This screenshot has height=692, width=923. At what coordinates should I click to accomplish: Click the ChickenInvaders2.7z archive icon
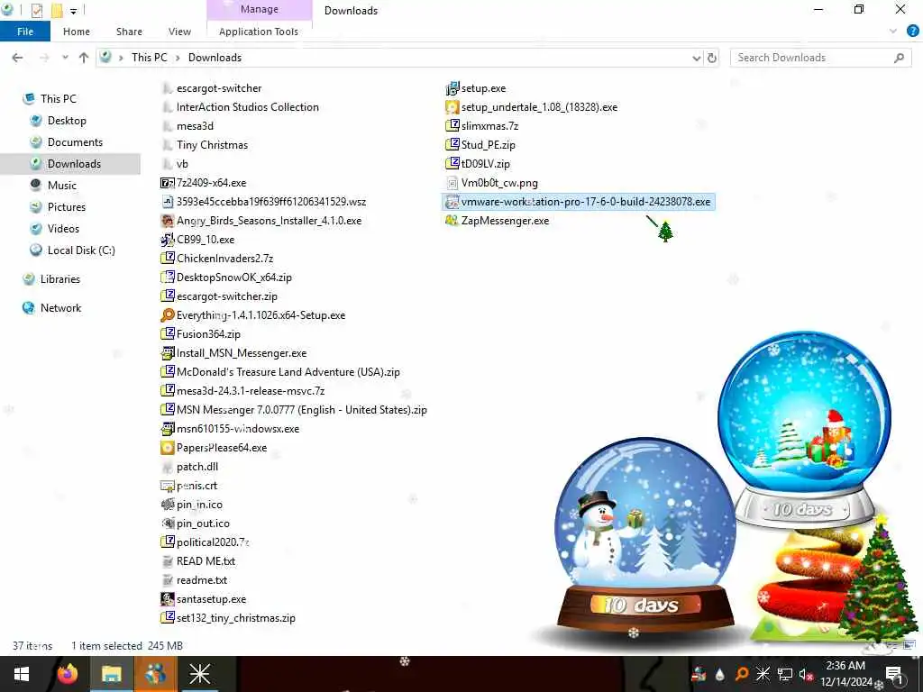167,259
